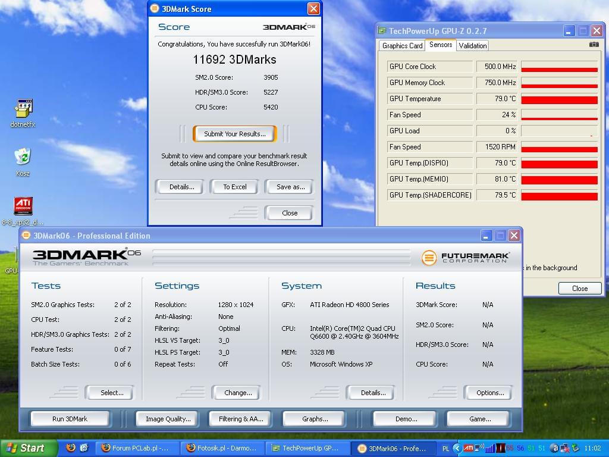
Task: Click the ATI tray icon in system tray
Action: (x=469, y=448)
